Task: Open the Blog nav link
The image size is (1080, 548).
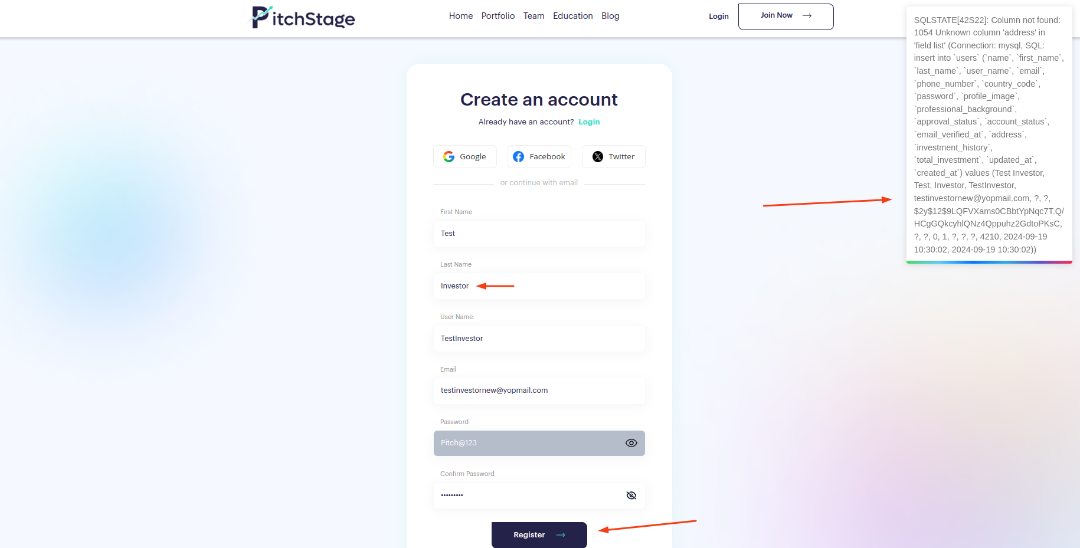Action: 610,16
